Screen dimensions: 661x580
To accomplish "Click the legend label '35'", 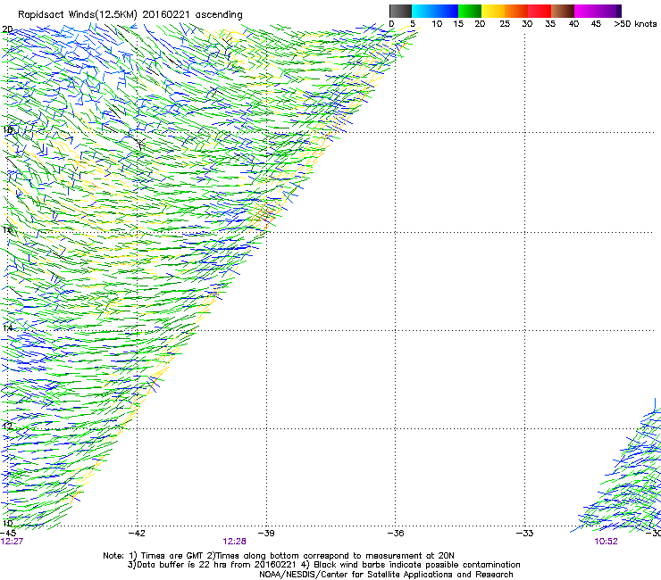I will point(550,24).
